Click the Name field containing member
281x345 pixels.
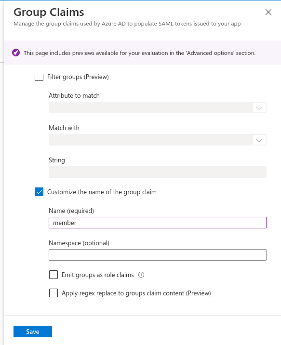tap(158, 223)
